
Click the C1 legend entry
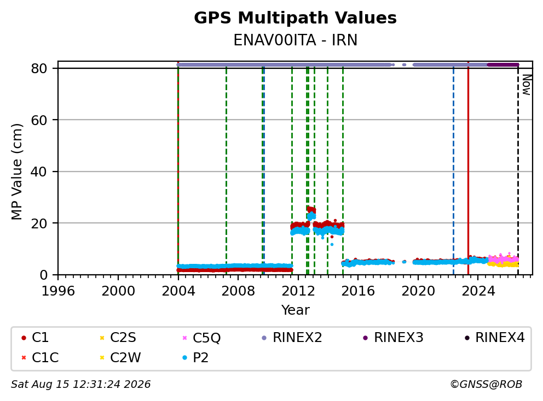pyautogui.click(x=34, y=338)
